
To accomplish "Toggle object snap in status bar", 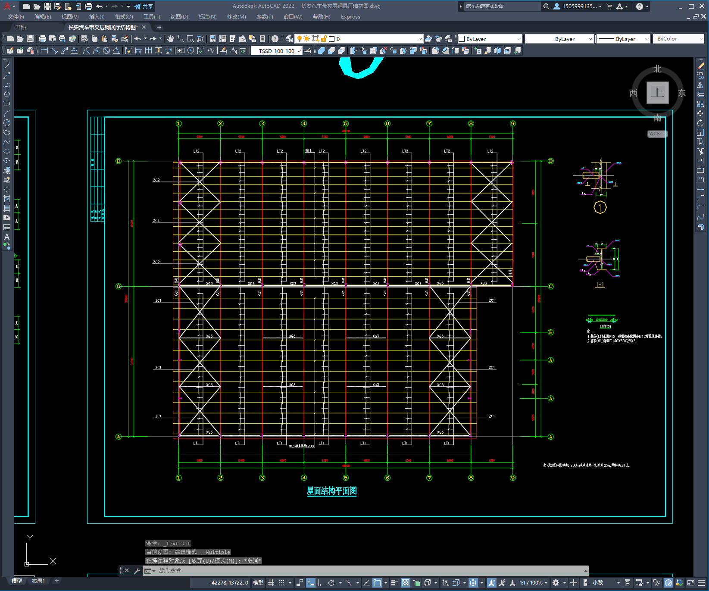I will pyautogui.click(x=377, y=583).
